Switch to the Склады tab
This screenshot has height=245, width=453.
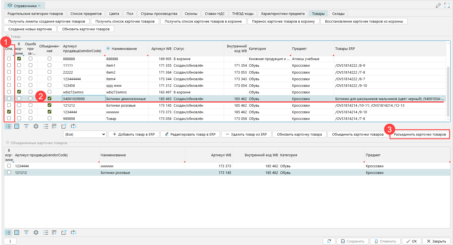tap(338, 14)
